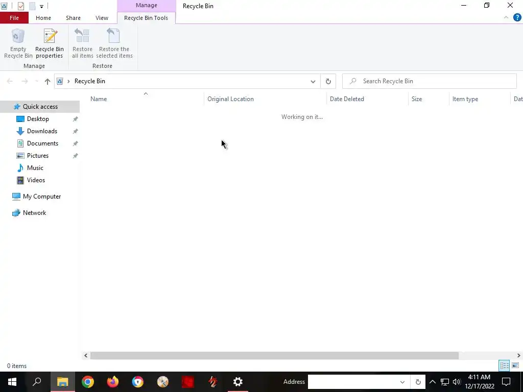Image resolution: width=523 pixels, height=392 pixels.
Task: Collapse the ribbon with the chevron
Action: 506,17
